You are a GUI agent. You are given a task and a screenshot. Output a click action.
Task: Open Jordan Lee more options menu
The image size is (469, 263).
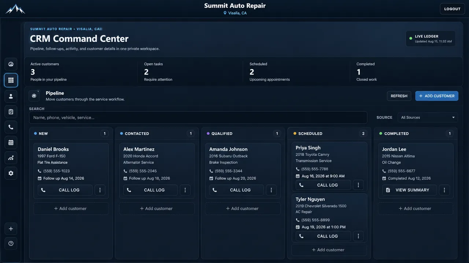[444, 190]
